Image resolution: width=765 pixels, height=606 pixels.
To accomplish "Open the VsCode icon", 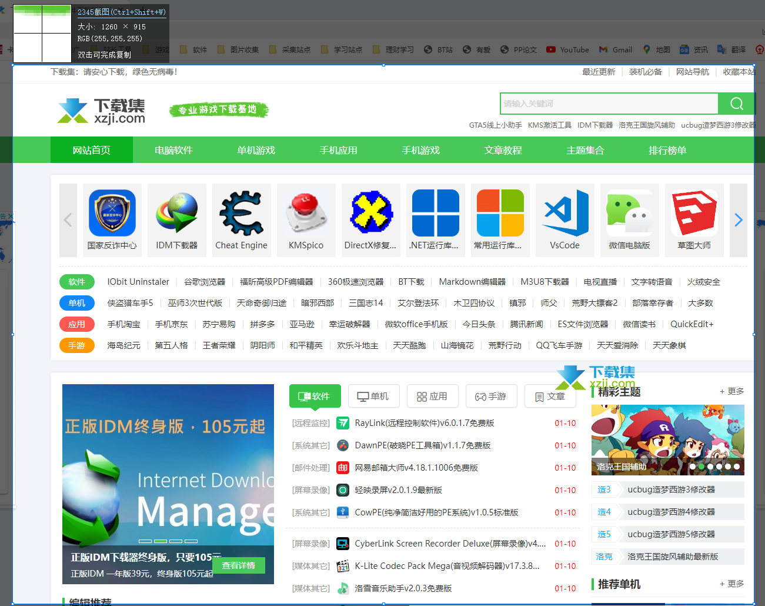I will click(565, 213).
